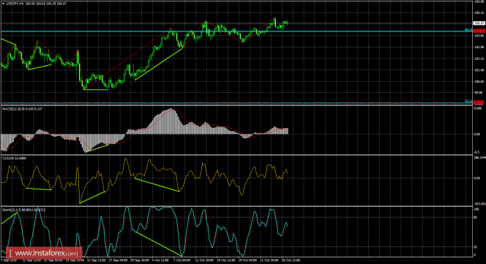Click the 11 Oct 20:00 time axis label
Image resolution: width=486 pixels, height=264 pixels.
point(204,260)
